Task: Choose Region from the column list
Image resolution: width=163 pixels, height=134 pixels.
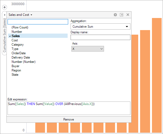Action: coord(16,70)
